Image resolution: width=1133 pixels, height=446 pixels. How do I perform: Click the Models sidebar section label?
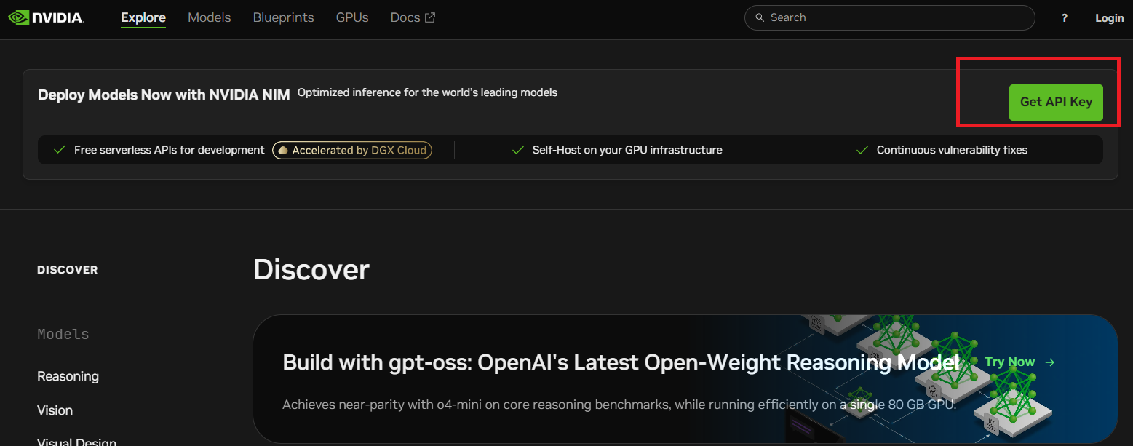[63, 335]
